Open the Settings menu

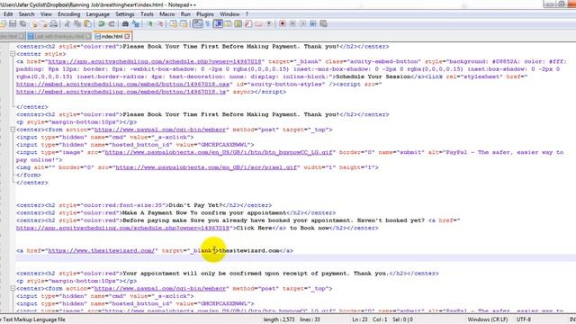tap(125, 14)
